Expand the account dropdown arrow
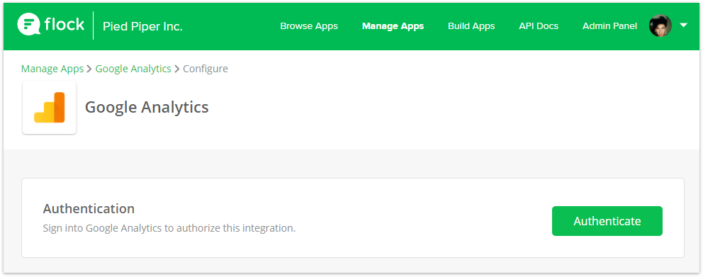The image size is (703, 277). [x=683, y=26]
